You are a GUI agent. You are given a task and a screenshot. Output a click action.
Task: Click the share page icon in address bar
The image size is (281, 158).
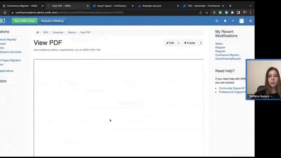(x=201, y=13)
